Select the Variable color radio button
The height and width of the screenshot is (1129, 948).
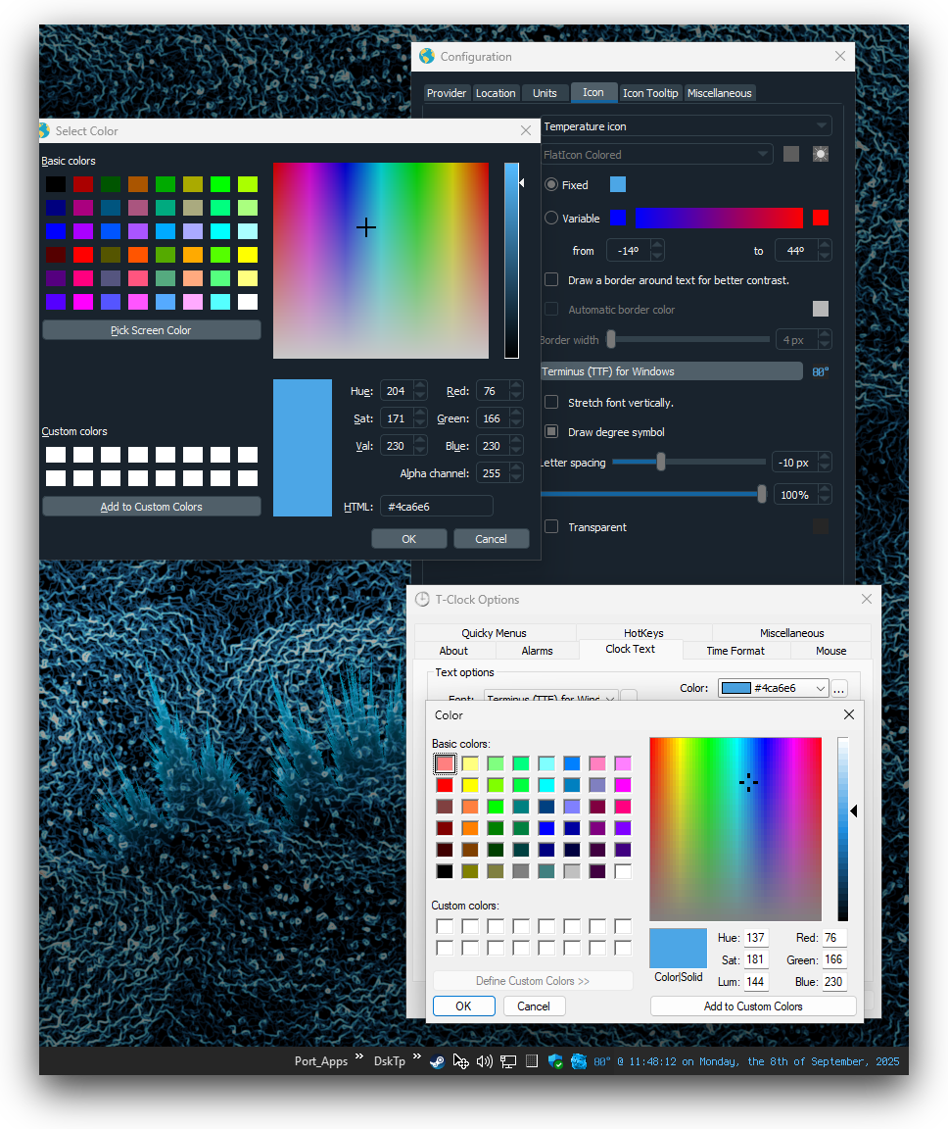tap(551, 219)
